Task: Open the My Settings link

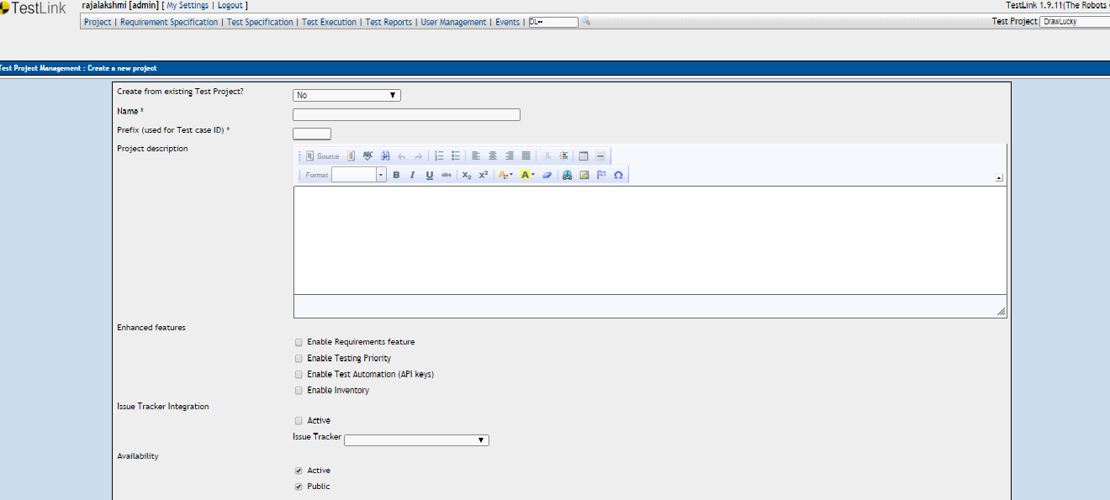Action: 188,5
